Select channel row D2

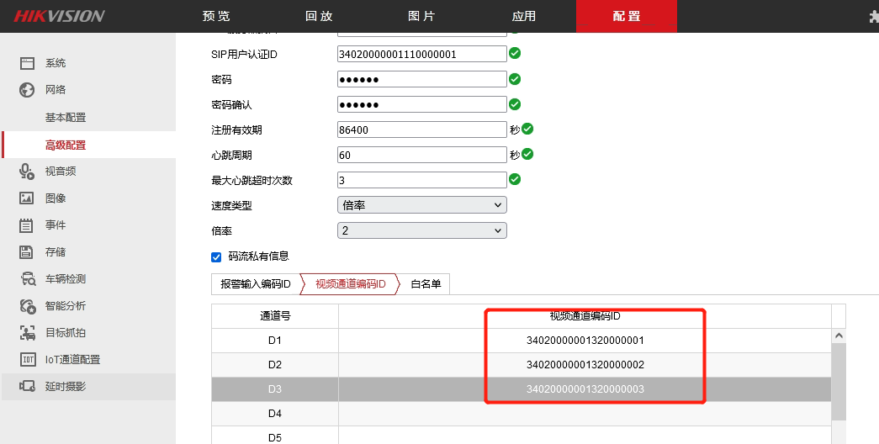522,365
